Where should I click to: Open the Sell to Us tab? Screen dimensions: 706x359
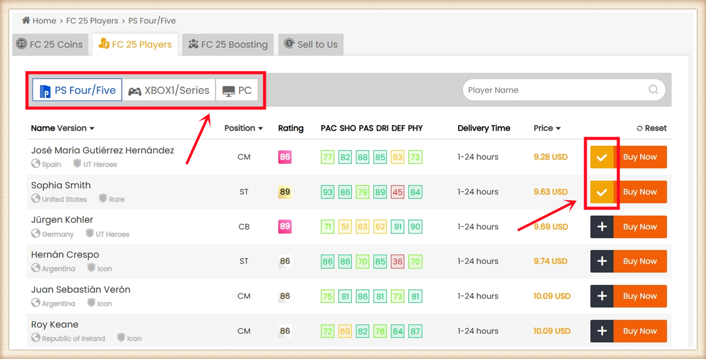[311, 45]
